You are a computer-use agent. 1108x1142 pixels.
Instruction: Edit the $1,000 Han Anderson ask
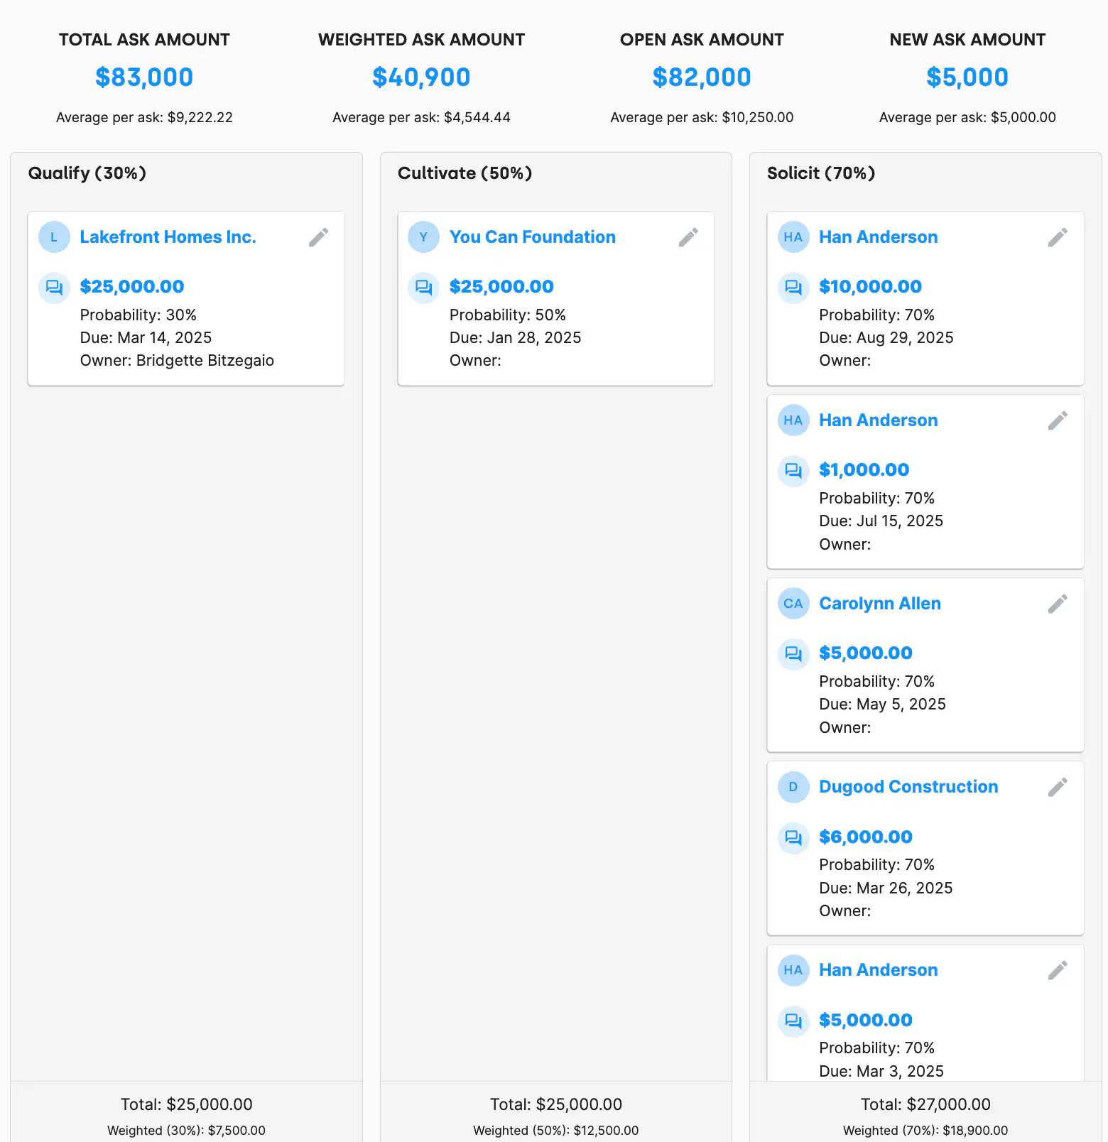[x=1057, y=420]
